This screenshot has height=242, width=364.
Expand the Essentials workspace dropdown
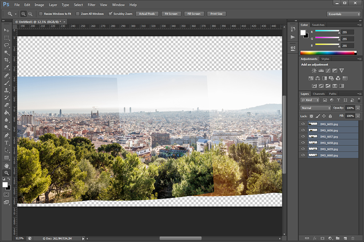pyautogui.click(x=343, y=14)
